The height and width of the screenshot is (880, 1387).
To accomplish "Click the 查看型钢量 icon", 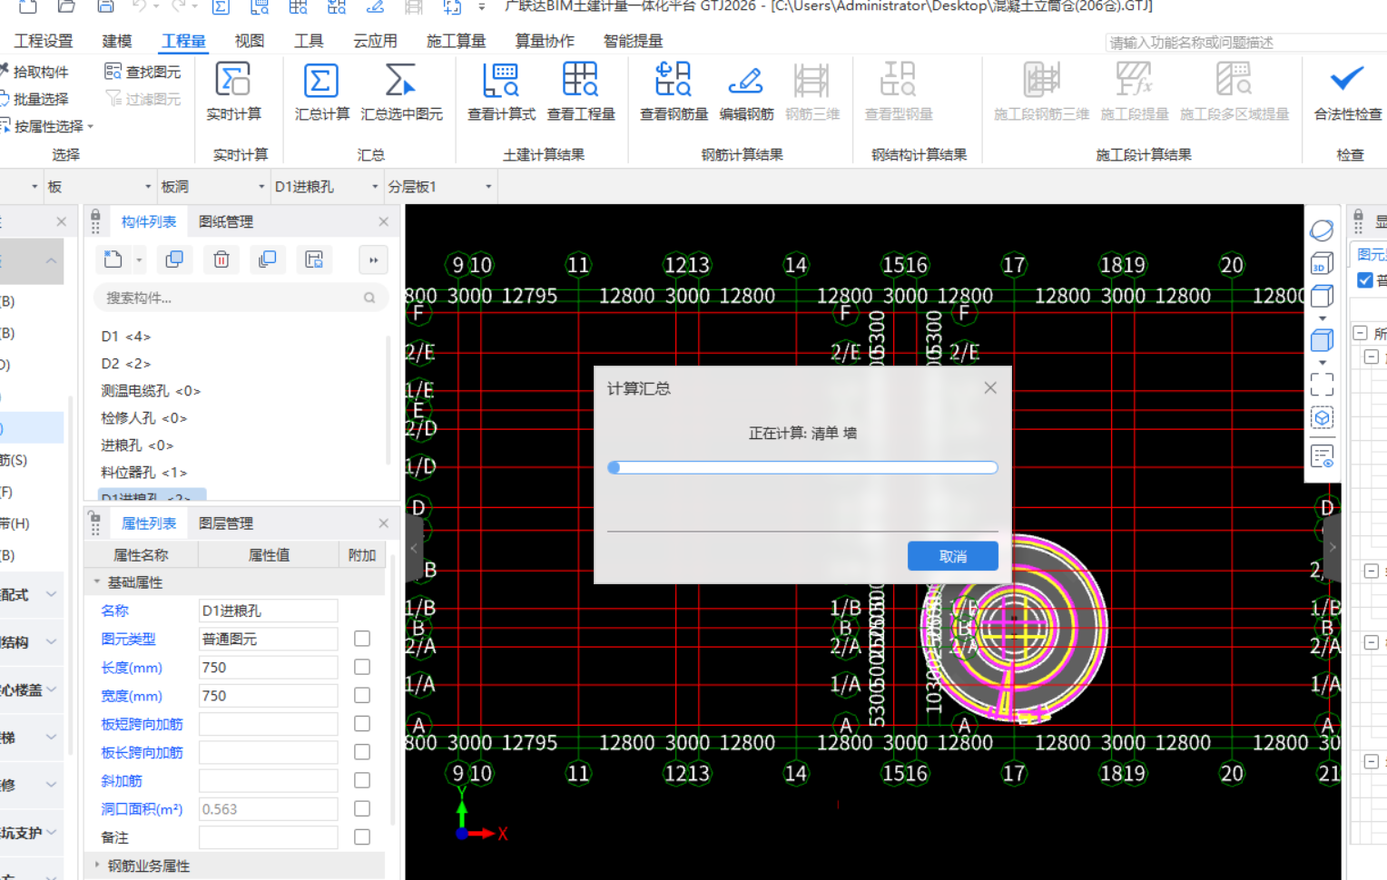I will [x=898, y=80].
